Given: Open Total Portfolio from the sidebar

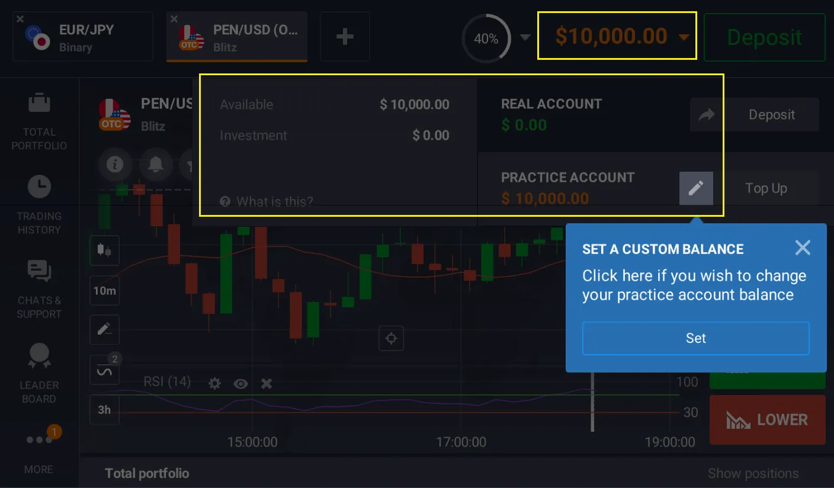Looking at the screenshot, I should coord(39,121).
